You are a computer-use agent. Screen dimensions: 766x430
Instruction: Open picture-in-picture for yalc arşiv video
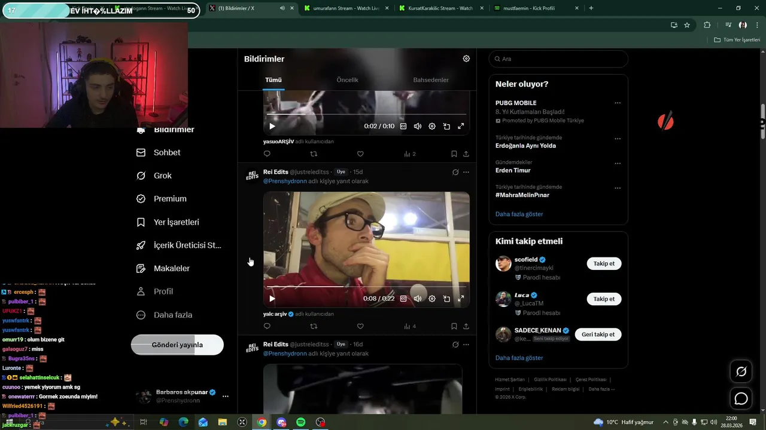(x=446, y=299)
